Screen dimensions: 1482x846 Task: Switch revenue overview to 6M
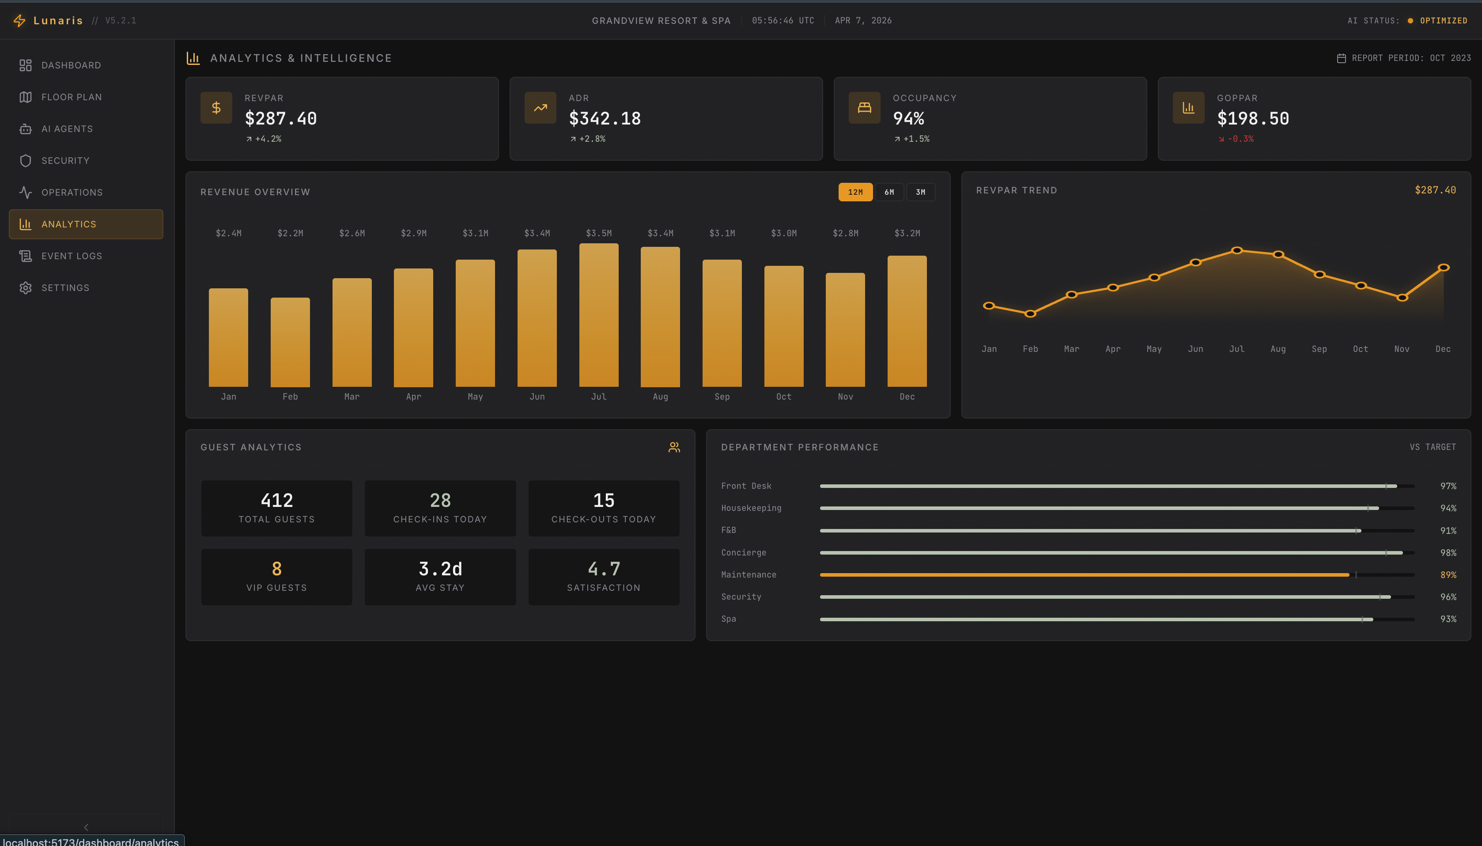point(889,193)
